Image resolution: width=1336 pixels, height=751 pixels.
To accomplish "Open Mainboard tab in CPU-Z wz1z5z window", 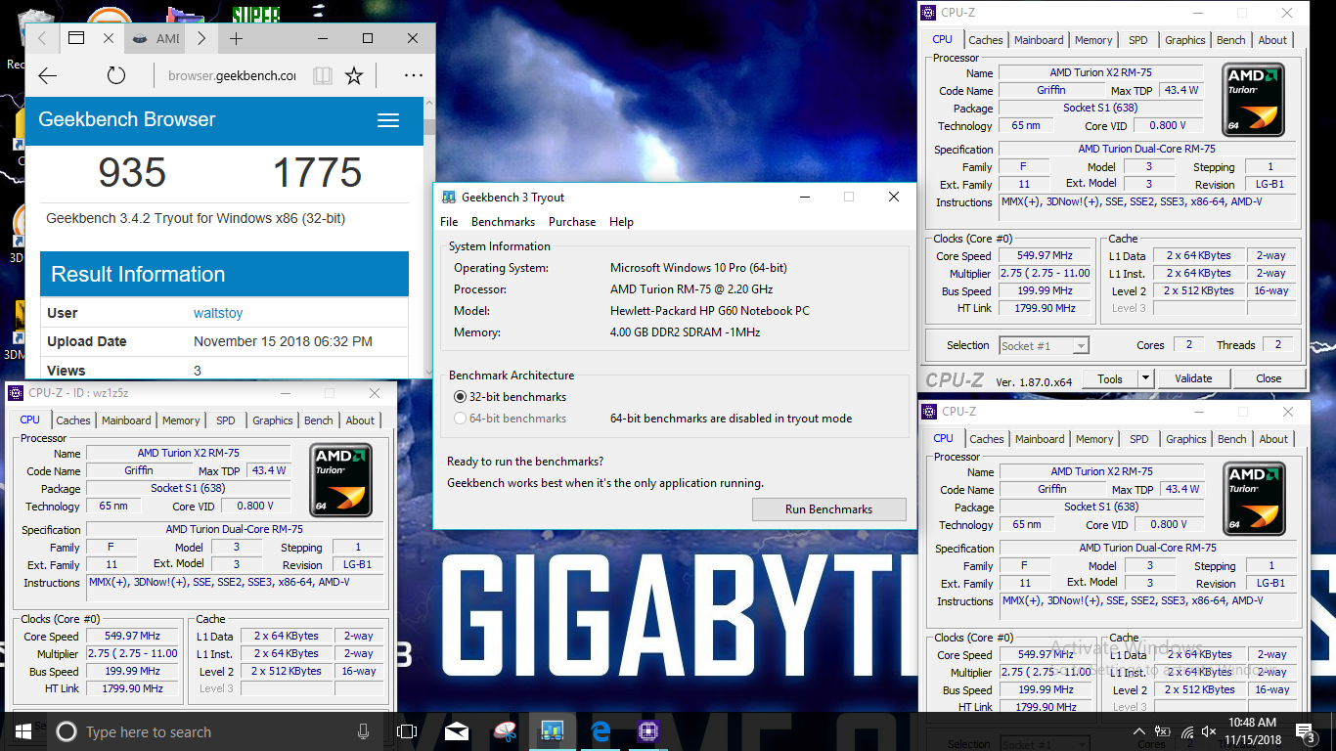I will click(126, 420).
